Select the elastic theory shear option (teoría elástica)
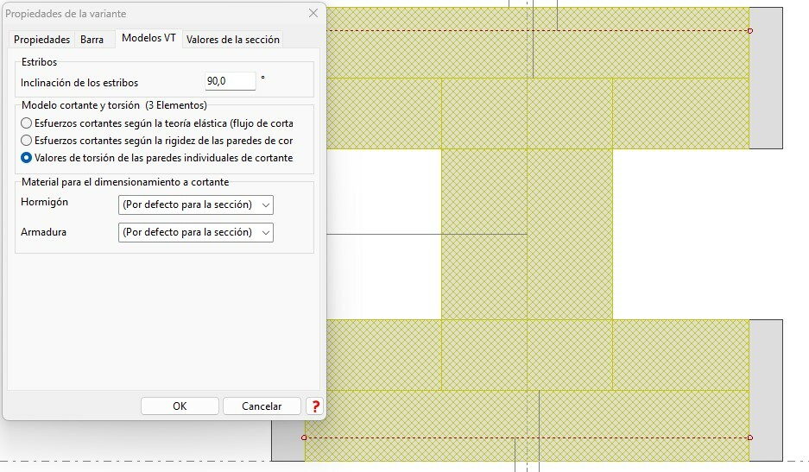 click(x=27, y=123)
